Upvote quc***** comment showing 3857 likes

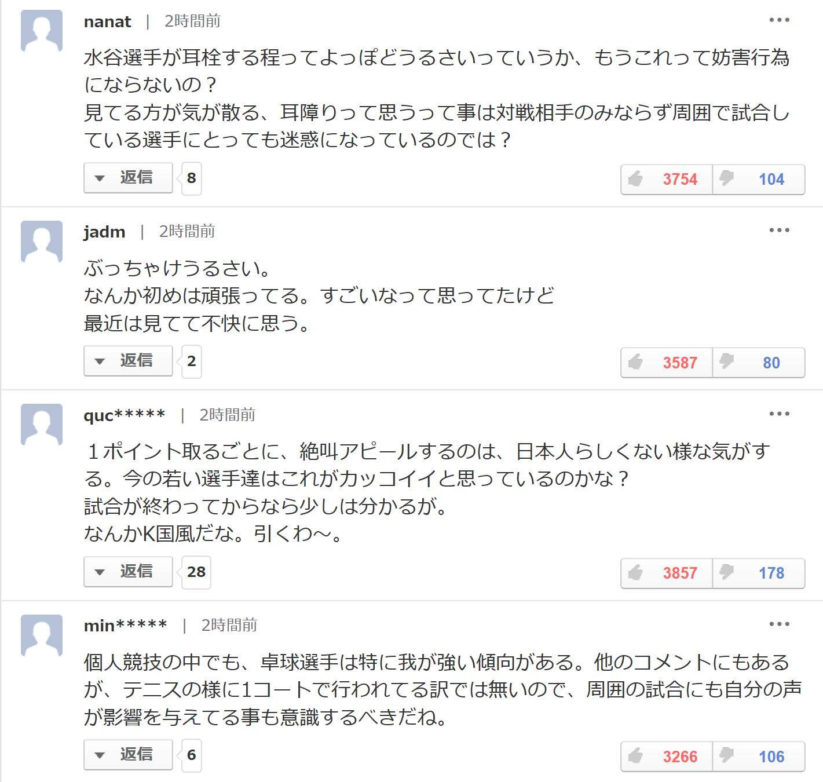pyautogui.click(x=666, y=573)
